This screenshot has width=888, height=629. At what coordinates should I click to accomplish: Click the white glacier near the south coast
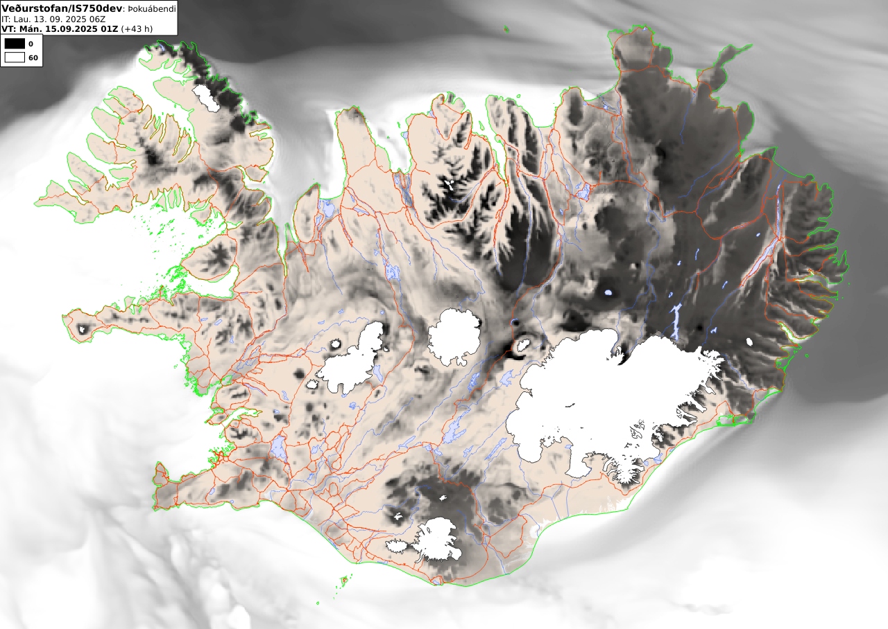click(438, 540)
